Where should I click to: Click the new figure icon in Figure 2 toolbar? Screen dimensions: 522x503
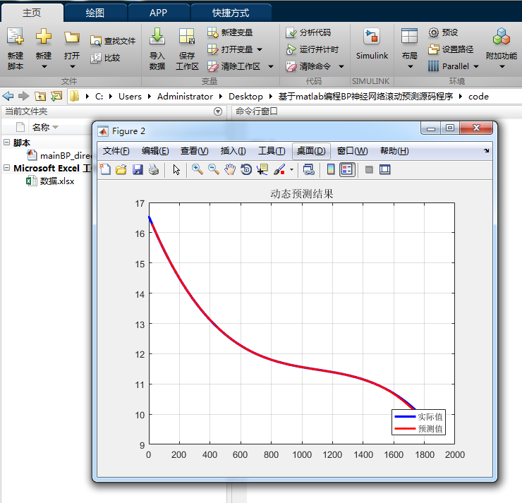106,170
